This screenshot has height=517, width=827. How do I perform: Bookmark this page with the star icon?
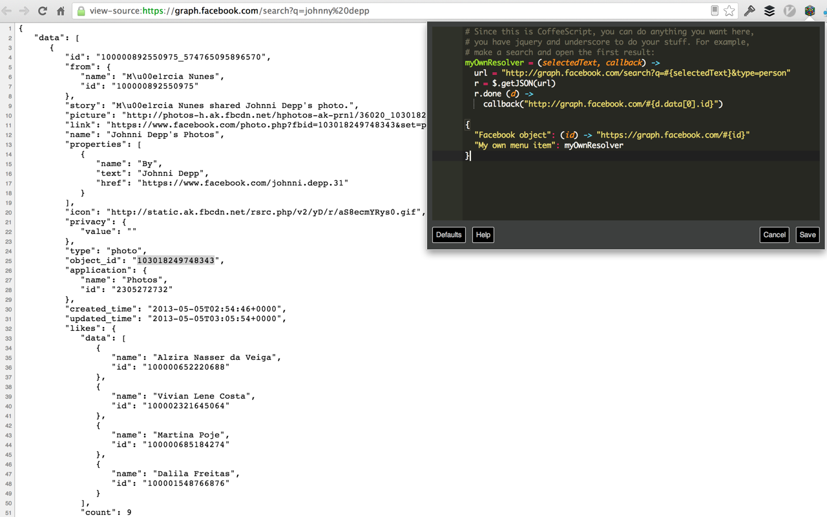click(729, 11)
